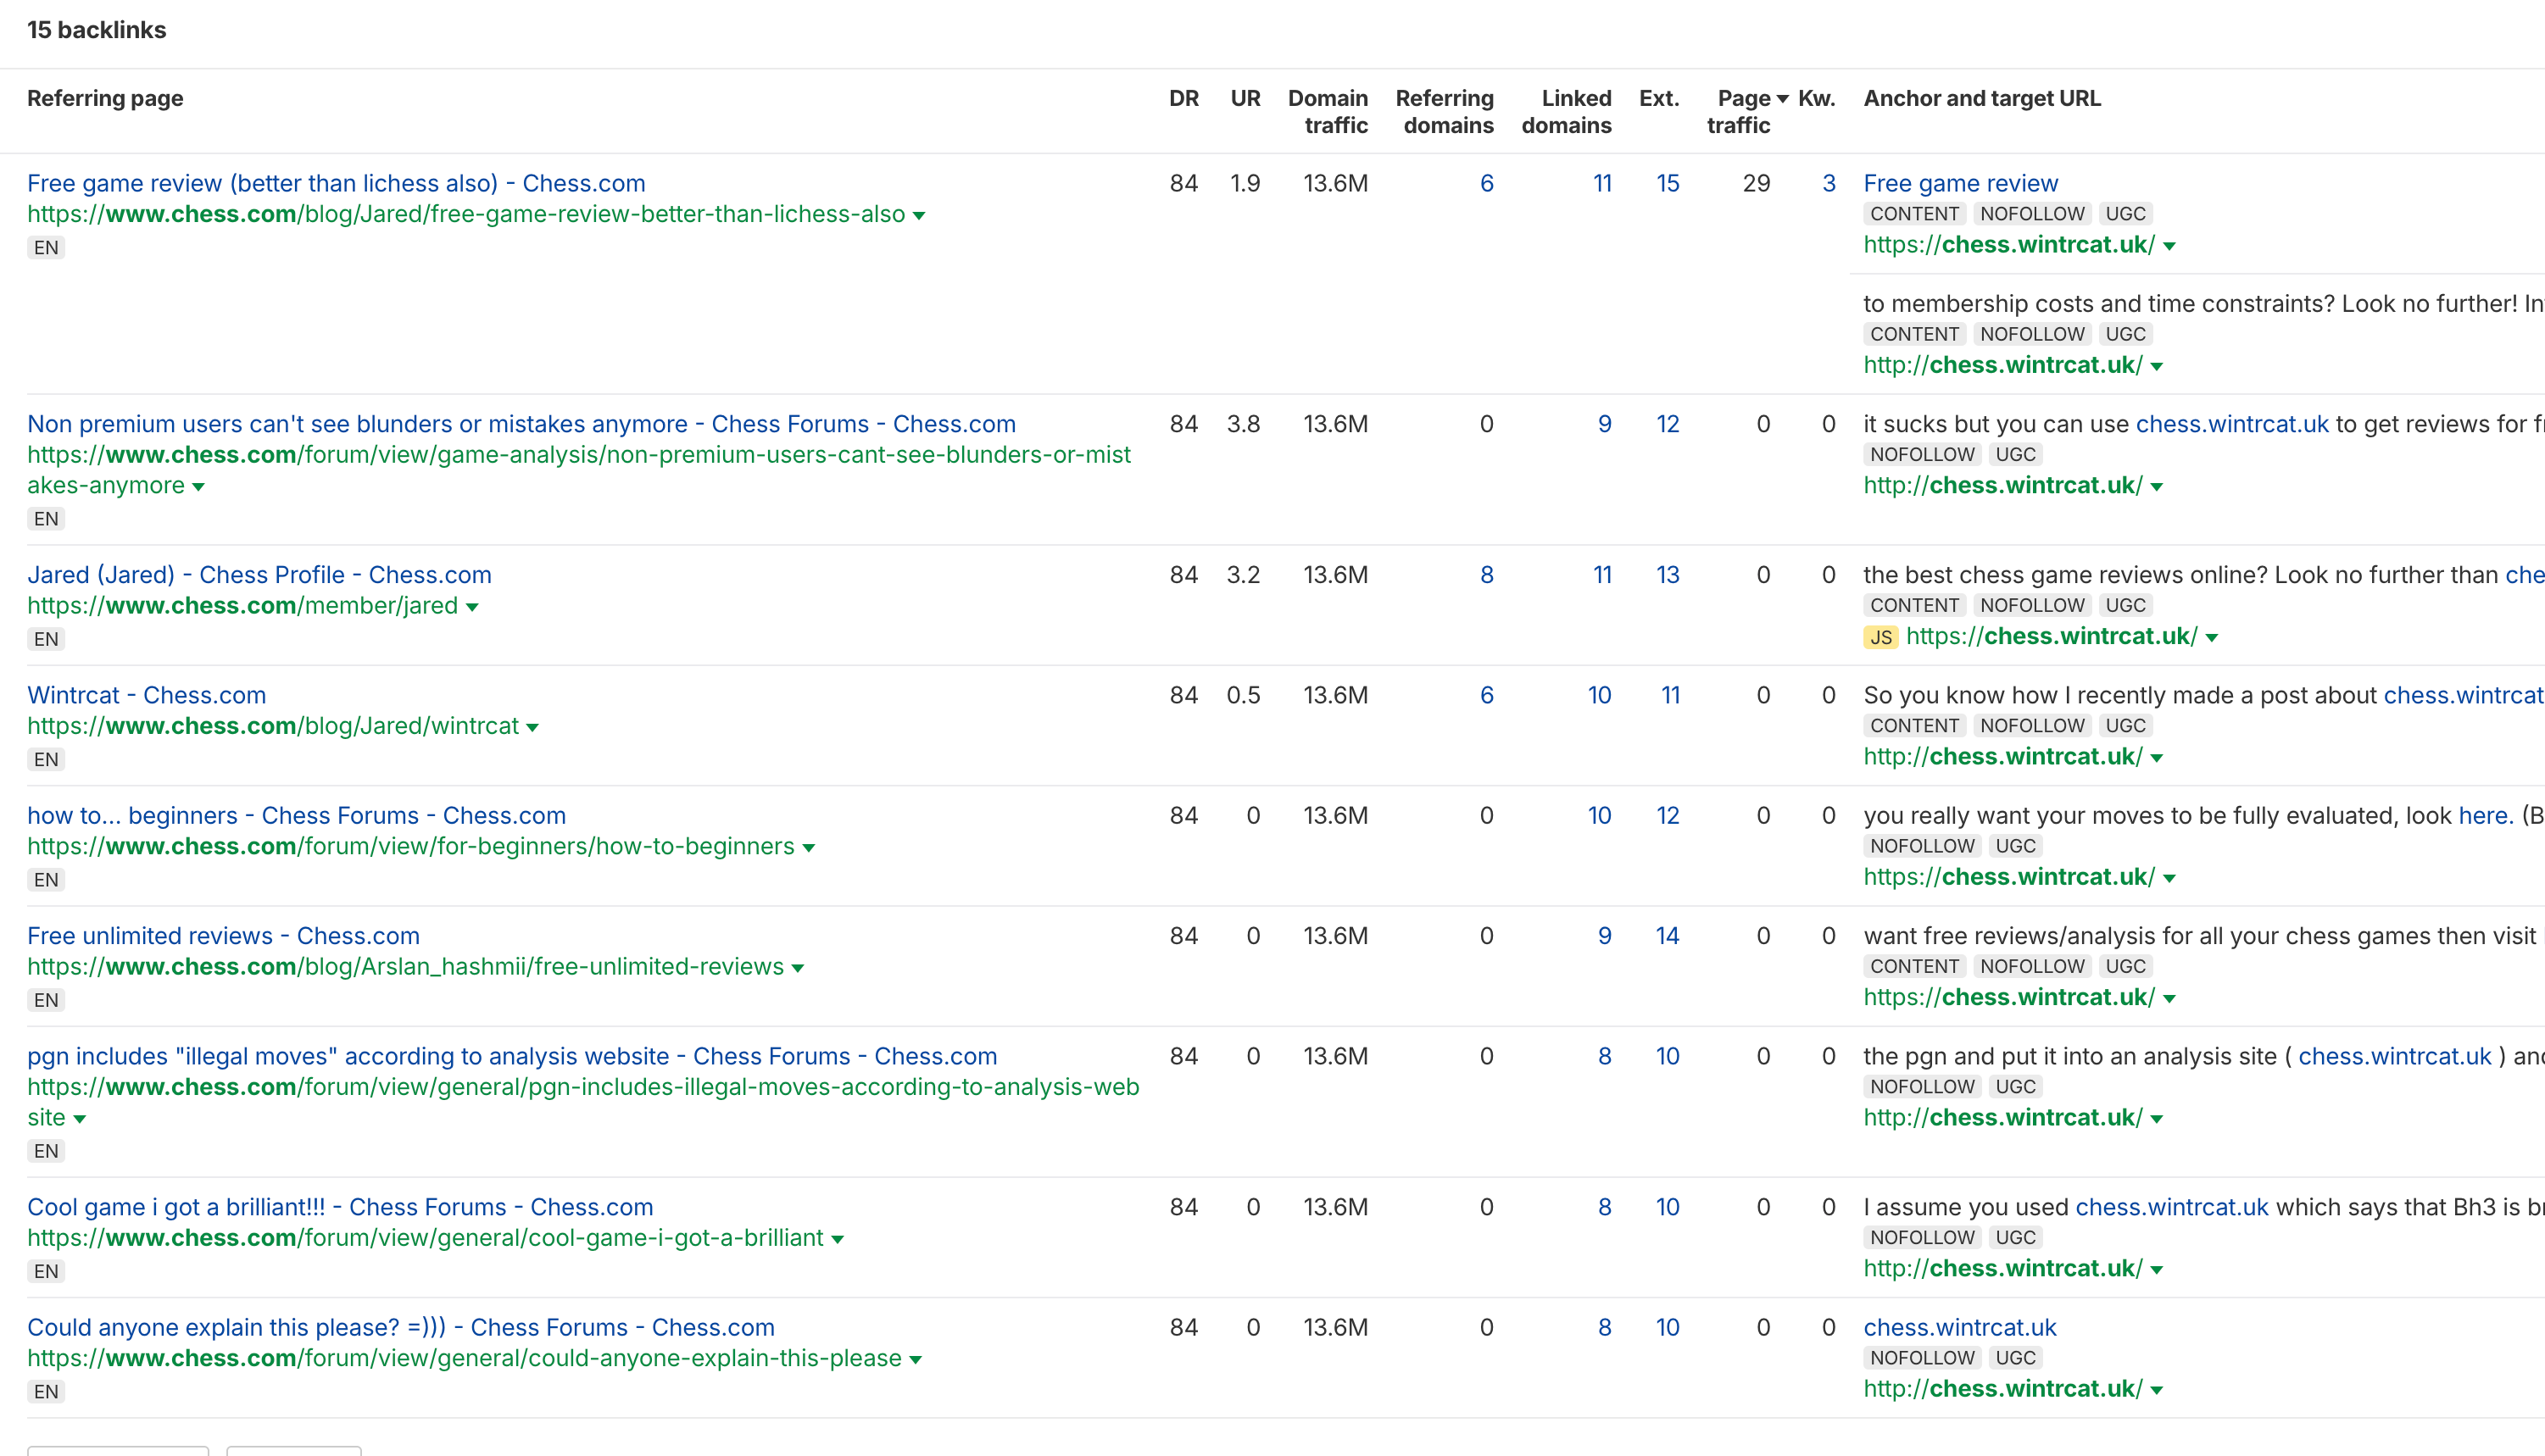Click Kw. value 3 in first row

coord(1828,183)
